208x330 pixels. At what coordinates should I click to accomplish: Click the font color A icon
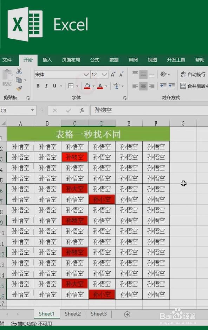pyautogui.click(x=100, y=86)
